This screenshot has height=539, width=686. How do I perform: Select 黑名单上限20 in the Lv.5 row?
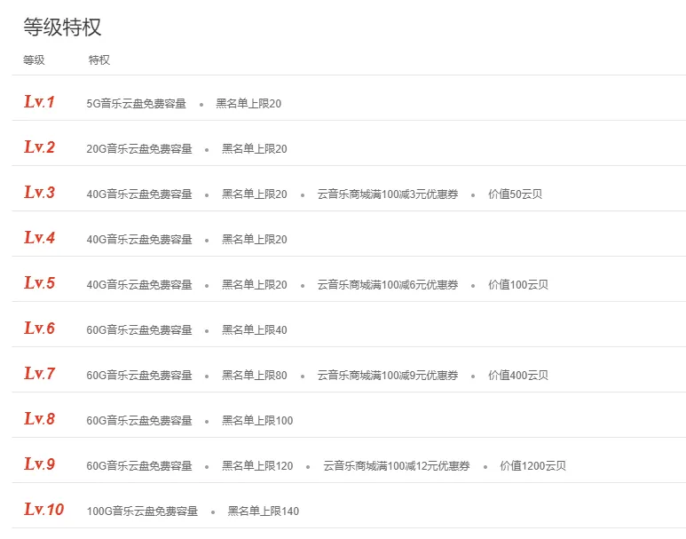pyautogui.click(x=254, y=285)
